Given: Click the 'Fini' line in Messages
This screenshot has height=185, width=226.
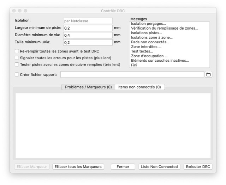Looking at the screenshot, I should pos(134,65).
